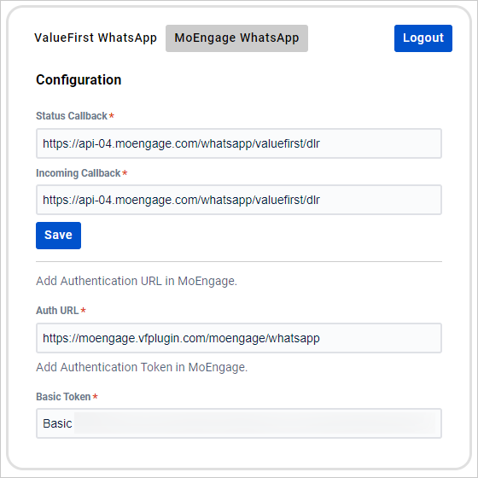The height and width of the screenshot is (478, 478).
Task: Click the 'Add Authentication URL in MoEngage' text
Action: tap(137, 281)
